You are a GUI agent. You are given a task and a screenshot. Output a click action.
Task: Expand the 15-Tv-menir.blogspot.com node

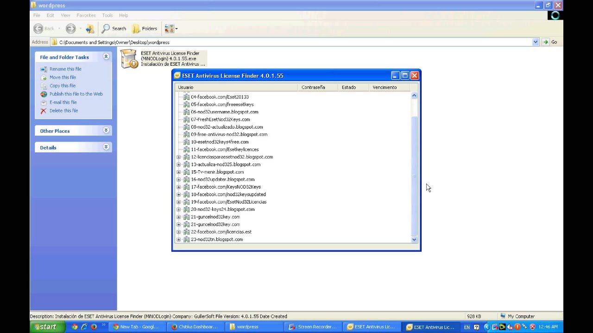(179, 172)
